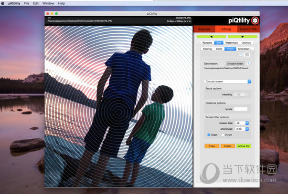Select the Scaling sub-tab
This screenshot has width=288, height=194.
pyautogui.click(x=207, y=49)
